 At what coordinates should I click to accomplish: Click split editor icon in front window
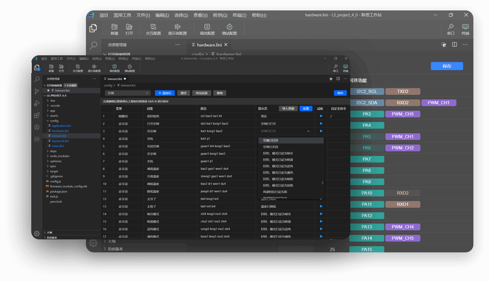coord(338,79)
